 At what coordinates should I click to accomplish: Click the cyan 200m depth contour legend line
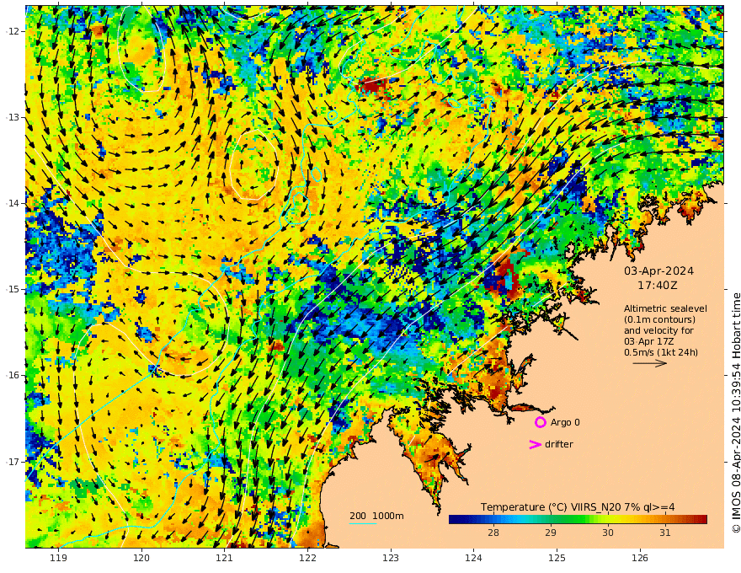[363, 523]
